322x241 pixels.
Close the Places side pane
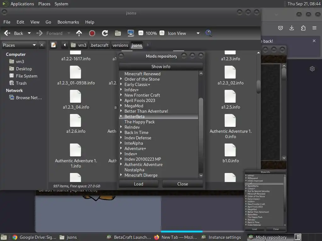coord(42,45)
